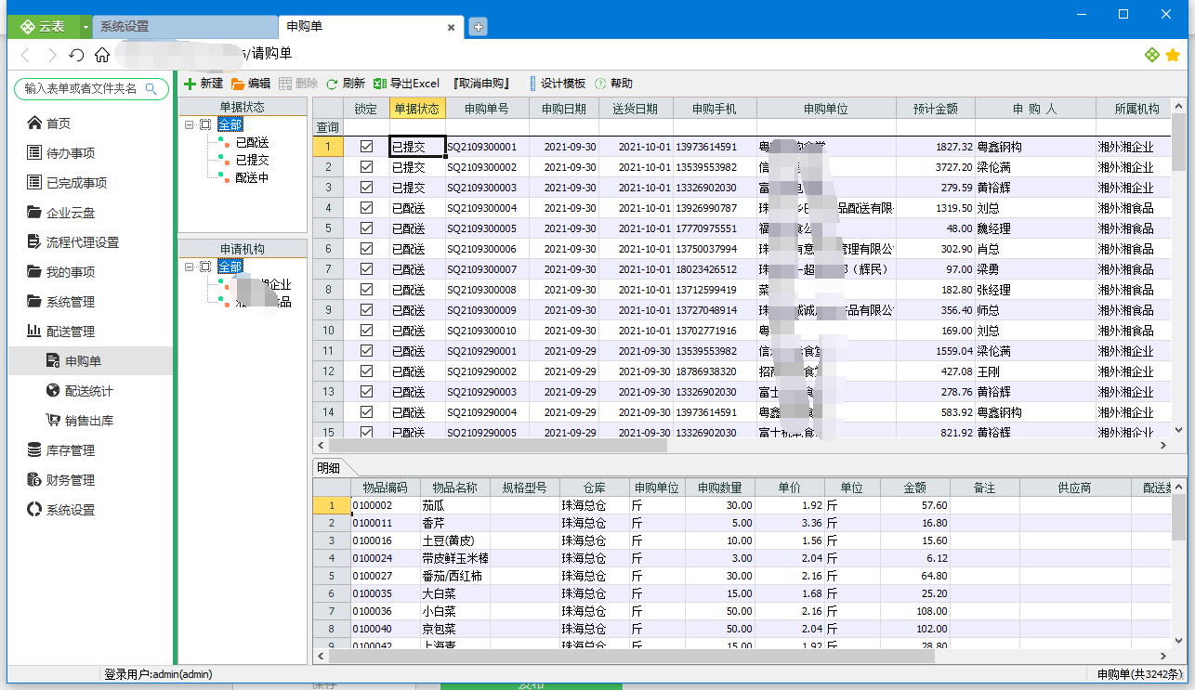Viewport: 1195px width, 690px height.
Task: Click the 【取消申购】 button
Action: click(481, 84)
